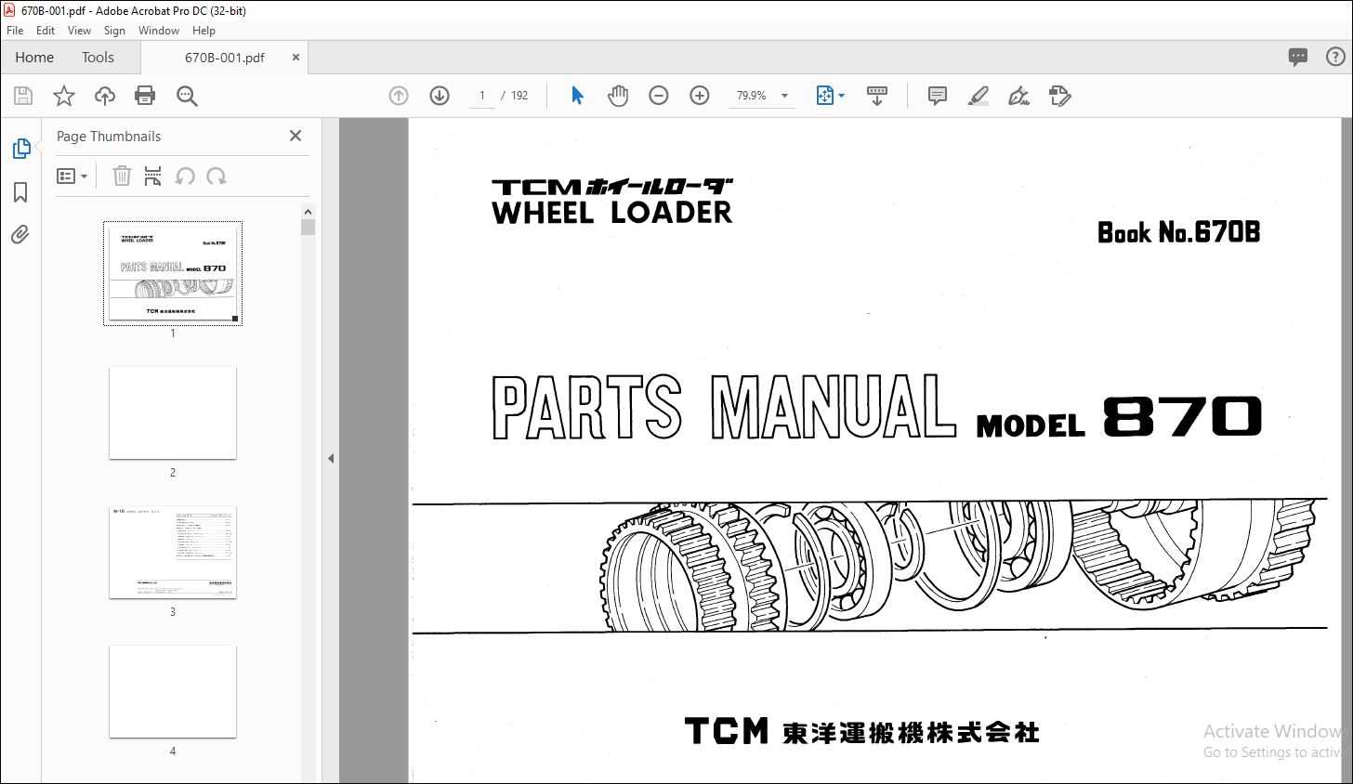
Task: Go to the next page with the down arrow
Action: click(440, 96)
